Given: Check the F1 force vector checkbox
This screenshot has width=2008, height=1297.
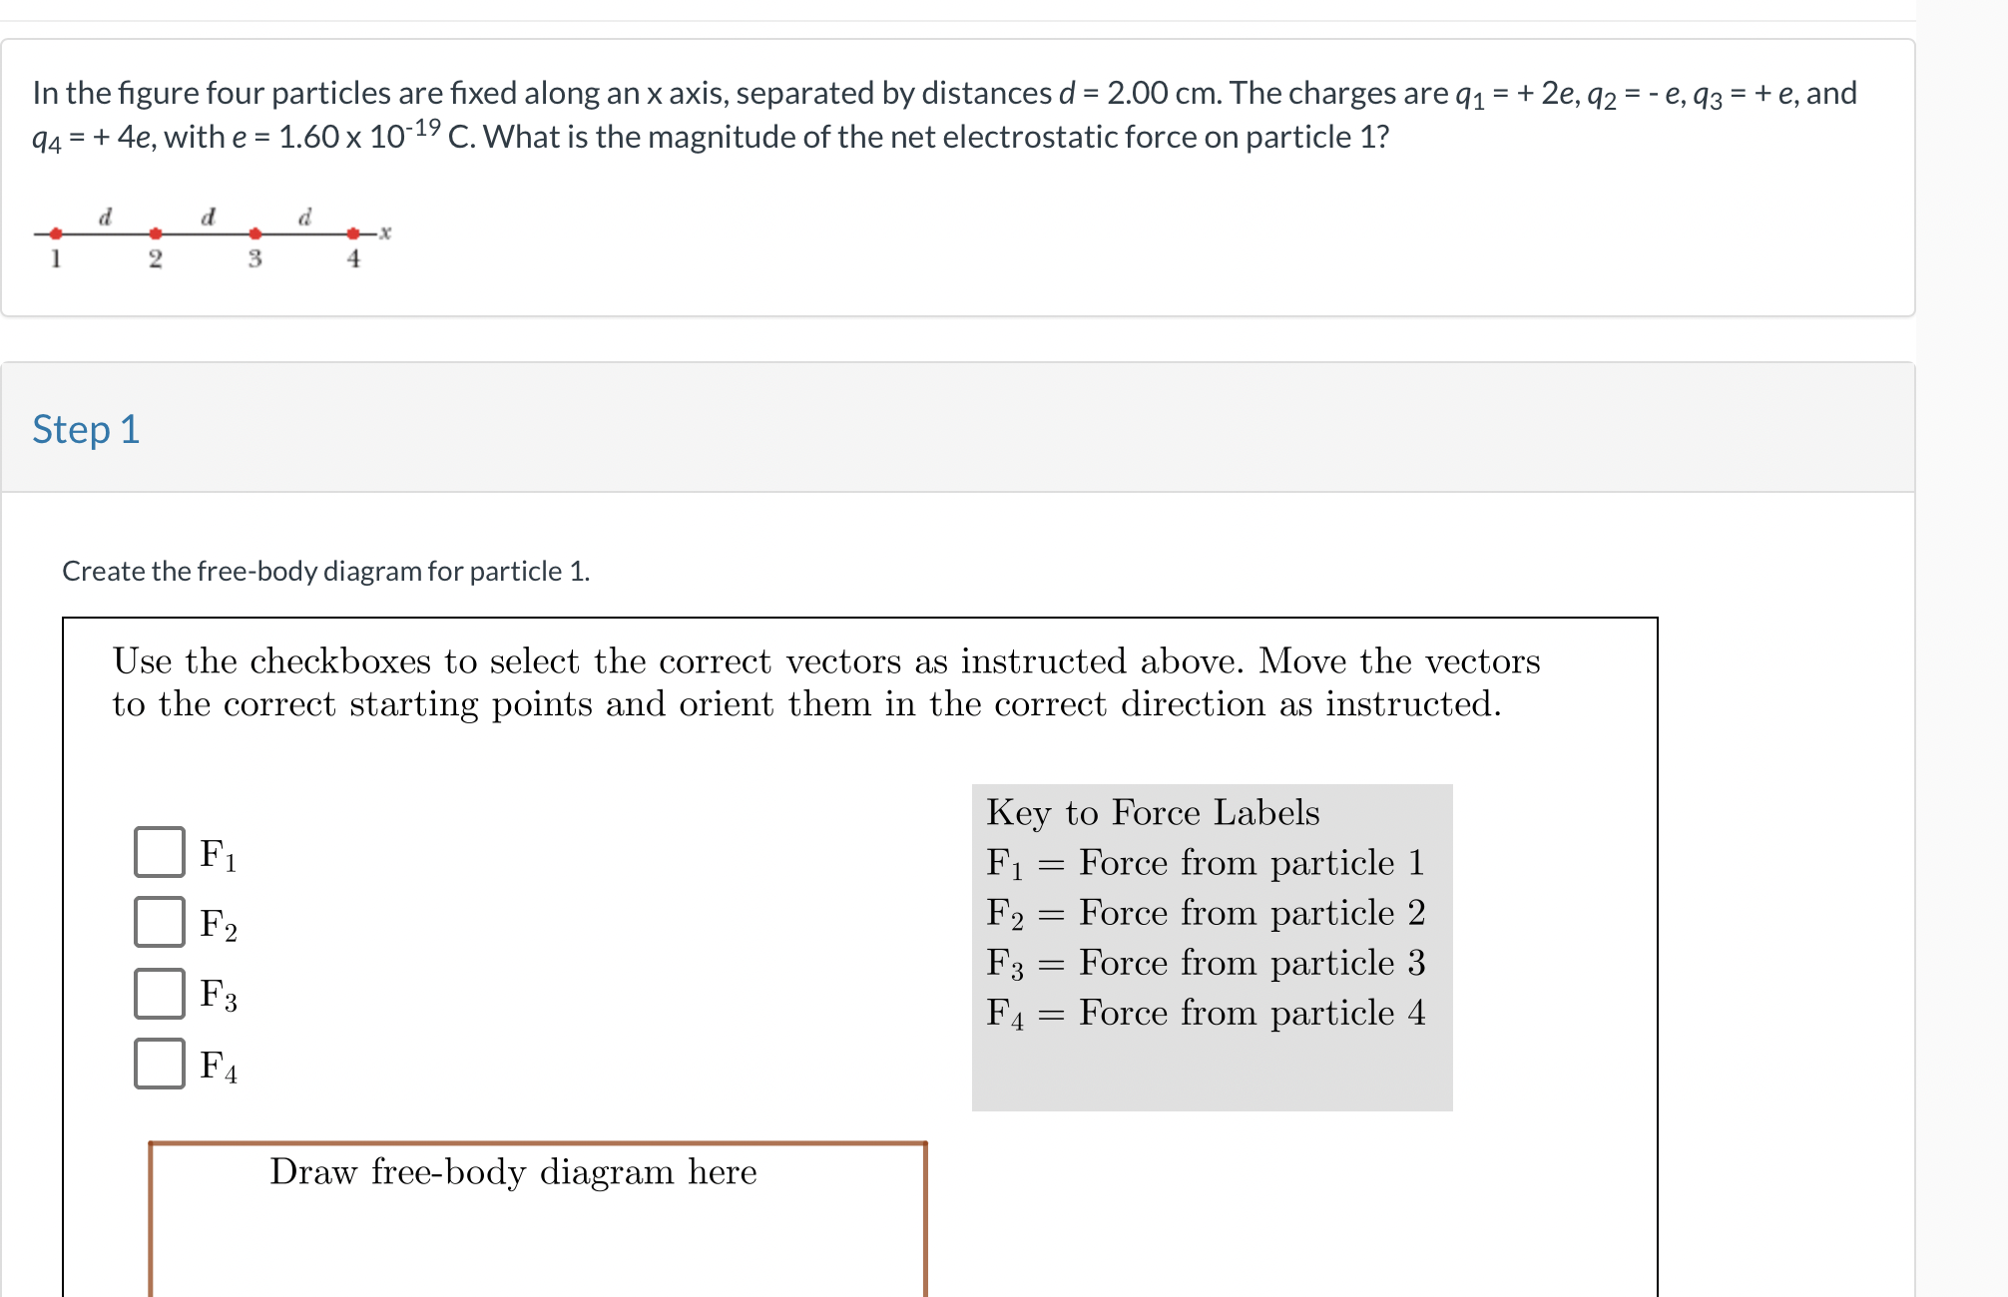Looking at the screenshot, I should (x=160, y=852).
